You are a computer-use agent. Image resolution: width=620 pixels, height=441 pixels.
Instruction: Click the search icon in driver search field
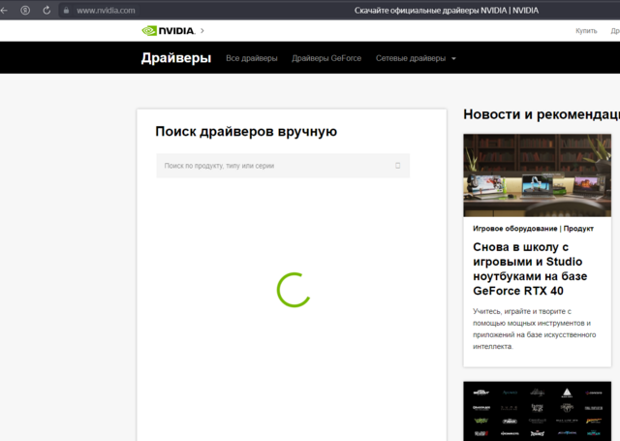point(397,166)
